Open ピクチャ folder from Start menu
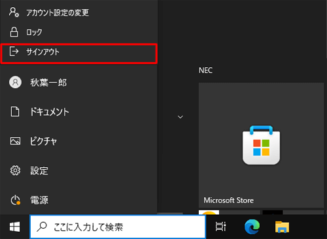This screenshot has height=239, width=327. click(x=78, y=141)
